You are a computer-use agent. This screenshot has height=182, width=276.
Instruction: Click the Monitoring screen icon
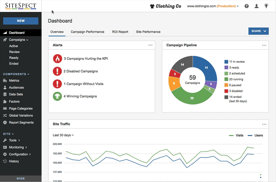(5, 147)
